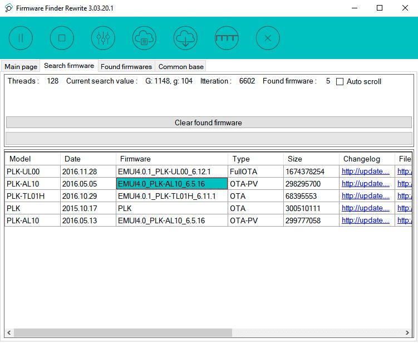Click the Clear found firmware button
This screenshot has height=343, width=418.
pos(209,122)
